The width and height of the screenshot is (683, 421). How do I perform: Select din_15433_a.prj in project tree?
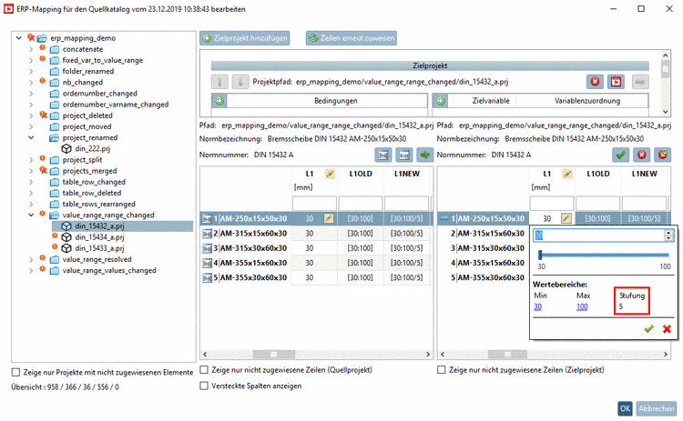(99, 248)
